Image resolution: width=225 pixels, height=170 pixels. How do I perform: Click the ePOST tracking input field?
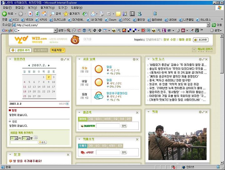click(108, 152)
